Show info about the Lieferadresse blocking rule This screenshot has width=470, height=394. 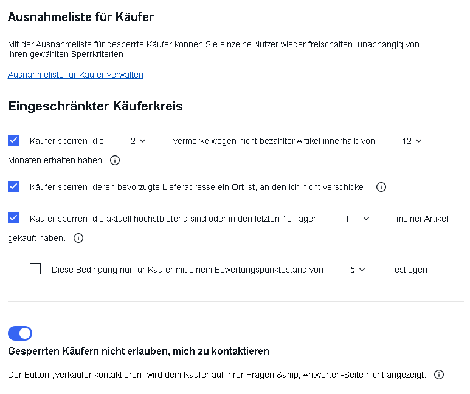[x=381, y=187]
